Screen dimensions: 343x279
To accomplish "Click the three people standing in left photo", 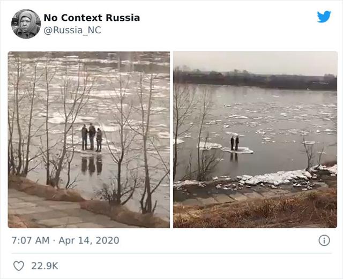I will tap(92, 138).
